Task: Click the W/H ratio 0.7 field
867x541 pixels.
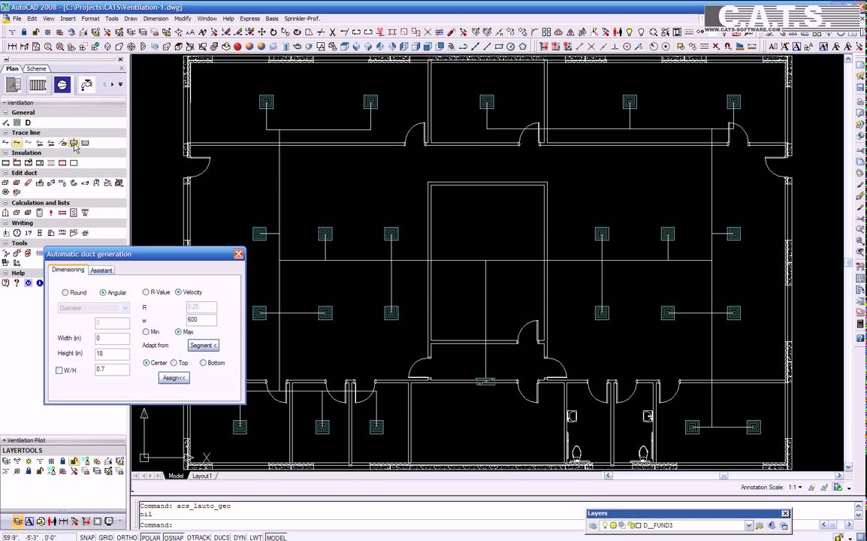Action: [112, 370]
